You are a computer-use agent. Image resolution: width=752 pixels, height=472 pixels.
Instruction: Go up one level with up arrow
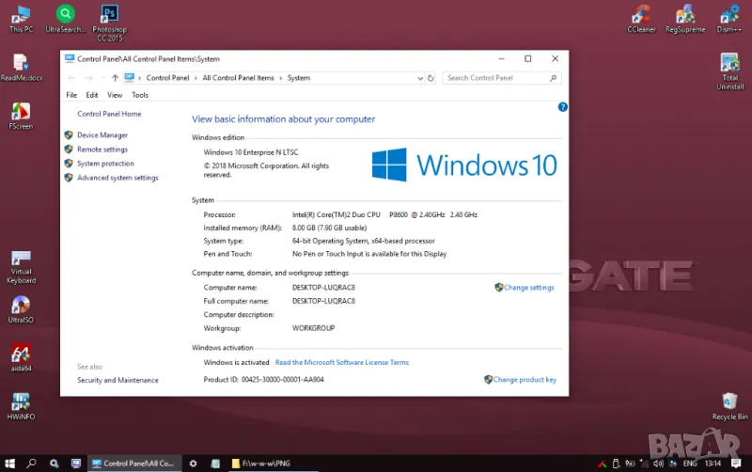pos(115,78)
